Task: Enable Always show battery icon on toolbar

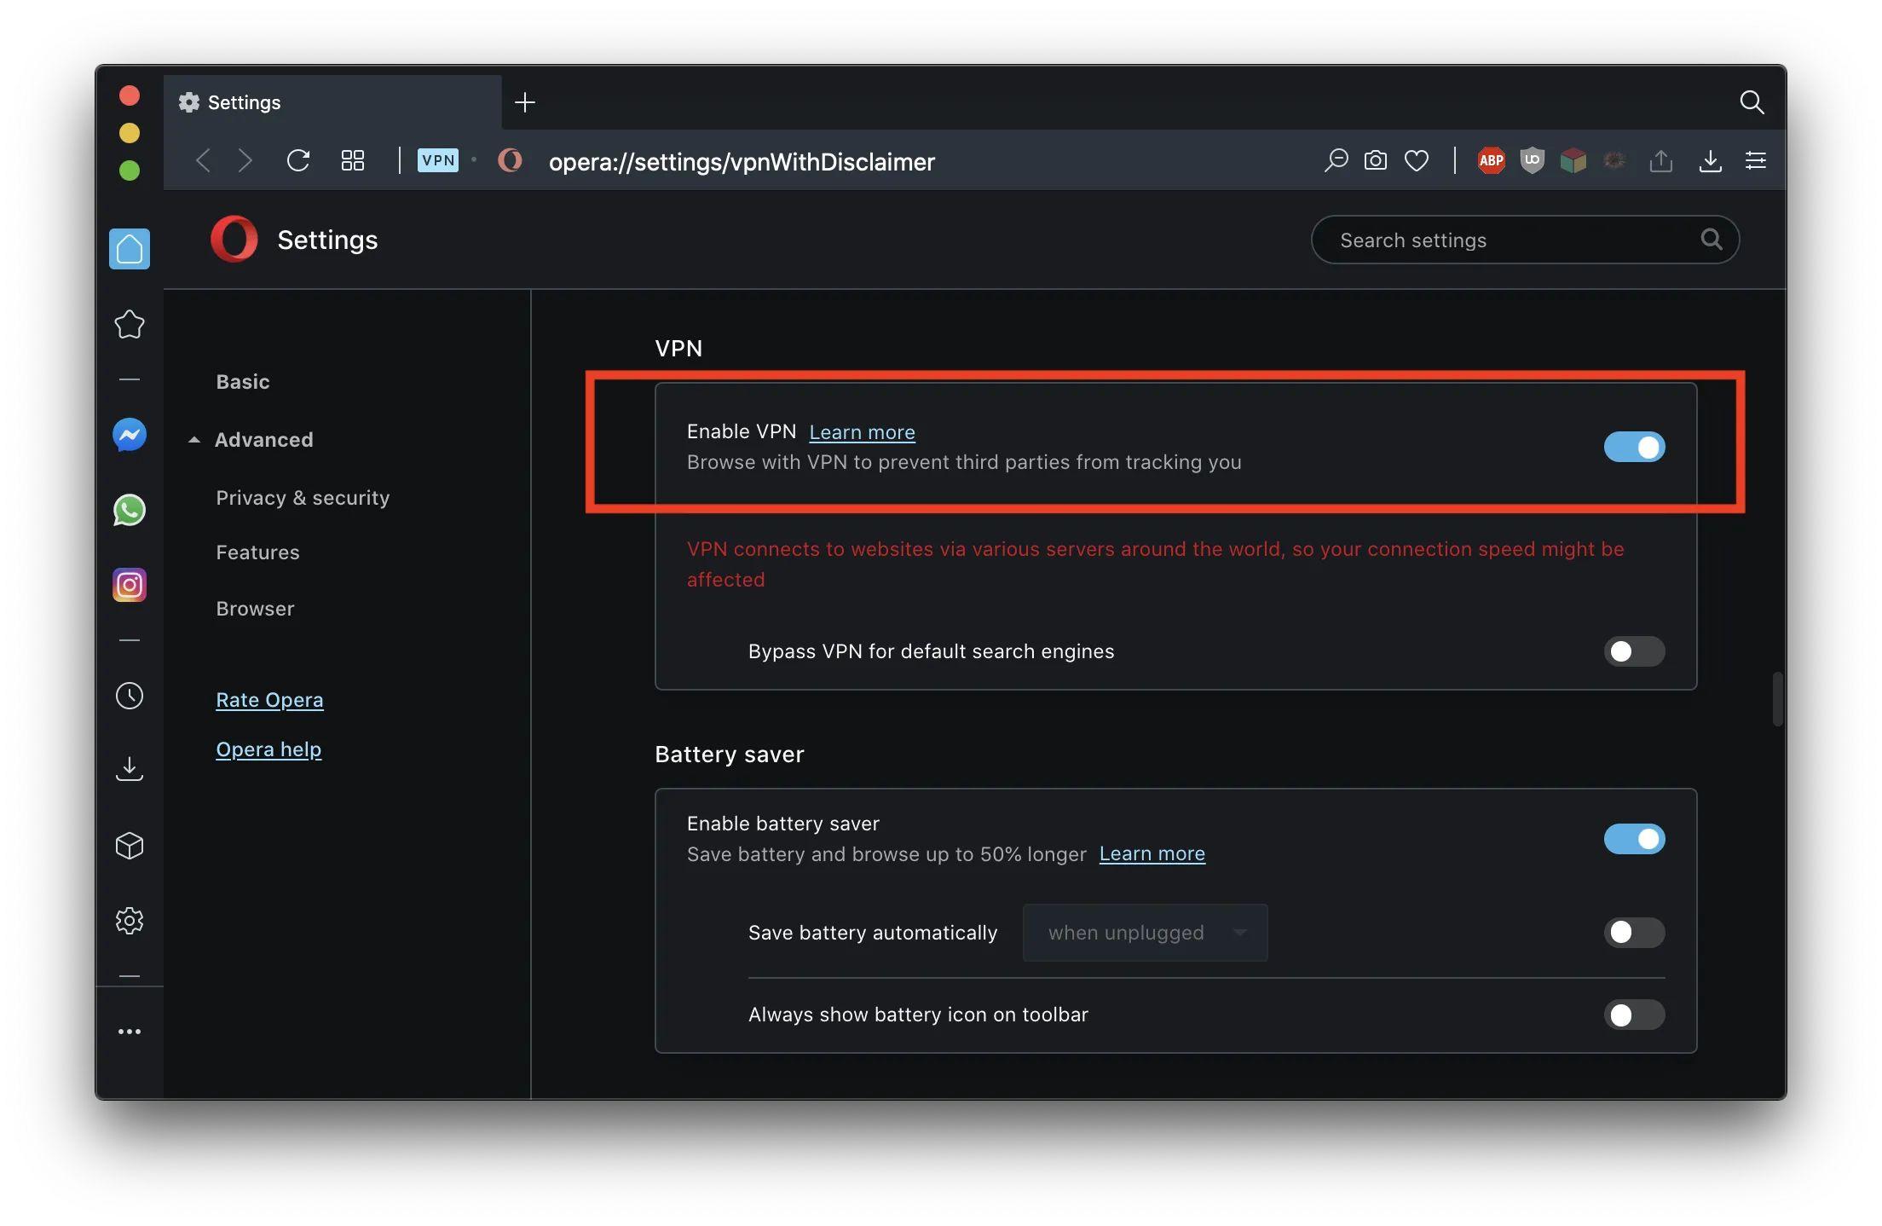Action: point(1634,1015)
